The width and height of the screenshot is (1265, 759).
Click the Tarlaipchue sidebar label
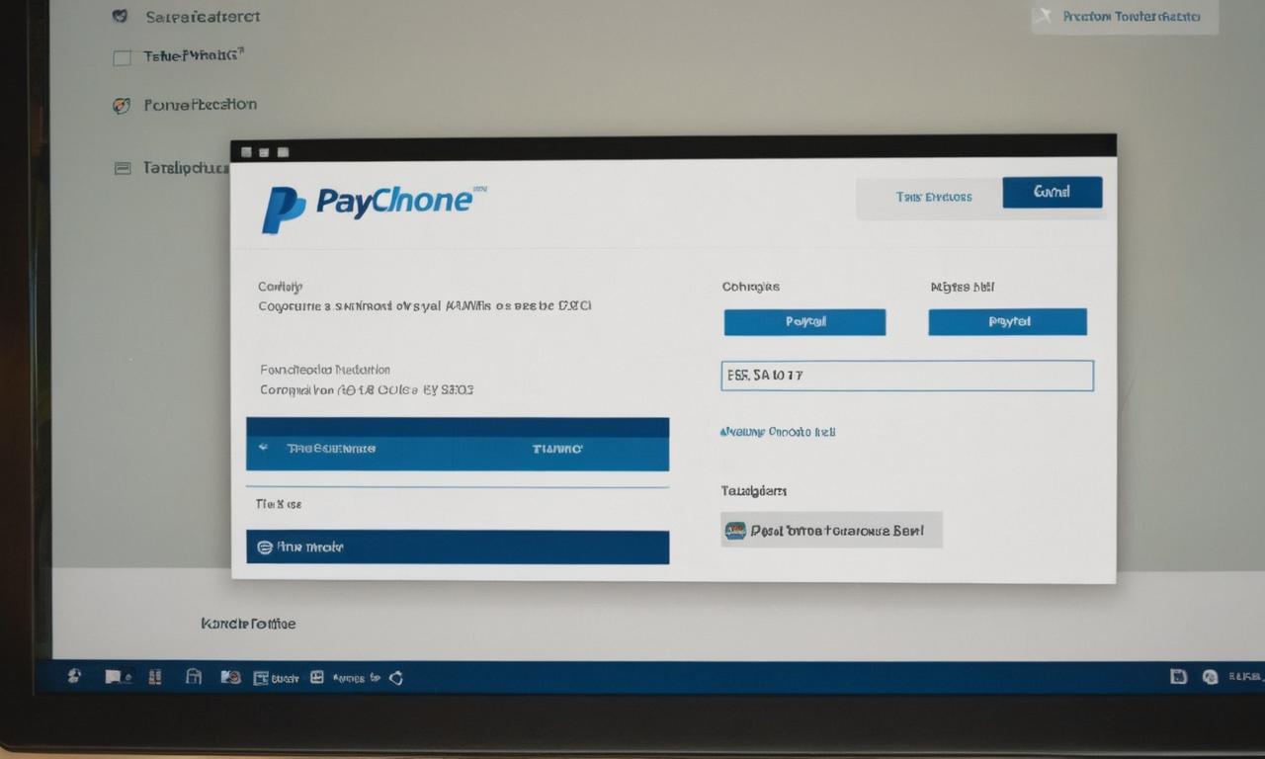point(186,168)
